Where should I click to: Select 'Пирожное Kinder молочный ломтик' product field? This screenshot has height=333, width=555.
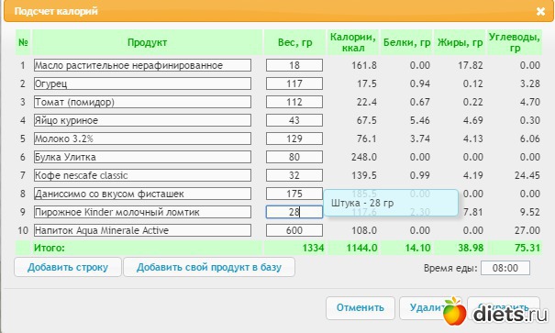pyautogui.click(x=142, y=212)
